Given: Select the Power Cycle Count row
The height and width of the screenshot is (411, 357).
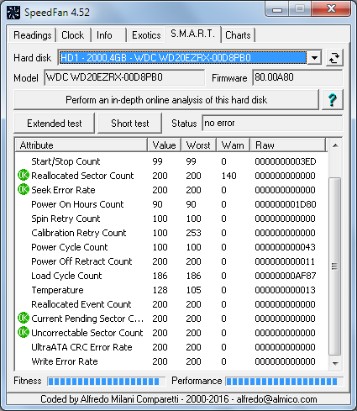Looking at the screenshot, I should [171, 247].
